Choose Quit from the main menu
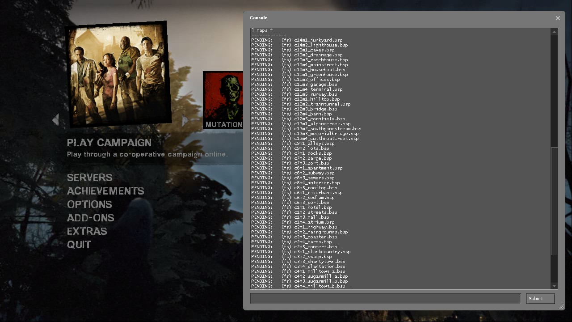Image resolution: width=572 pixels, height=322 pixels. (79, 245)
